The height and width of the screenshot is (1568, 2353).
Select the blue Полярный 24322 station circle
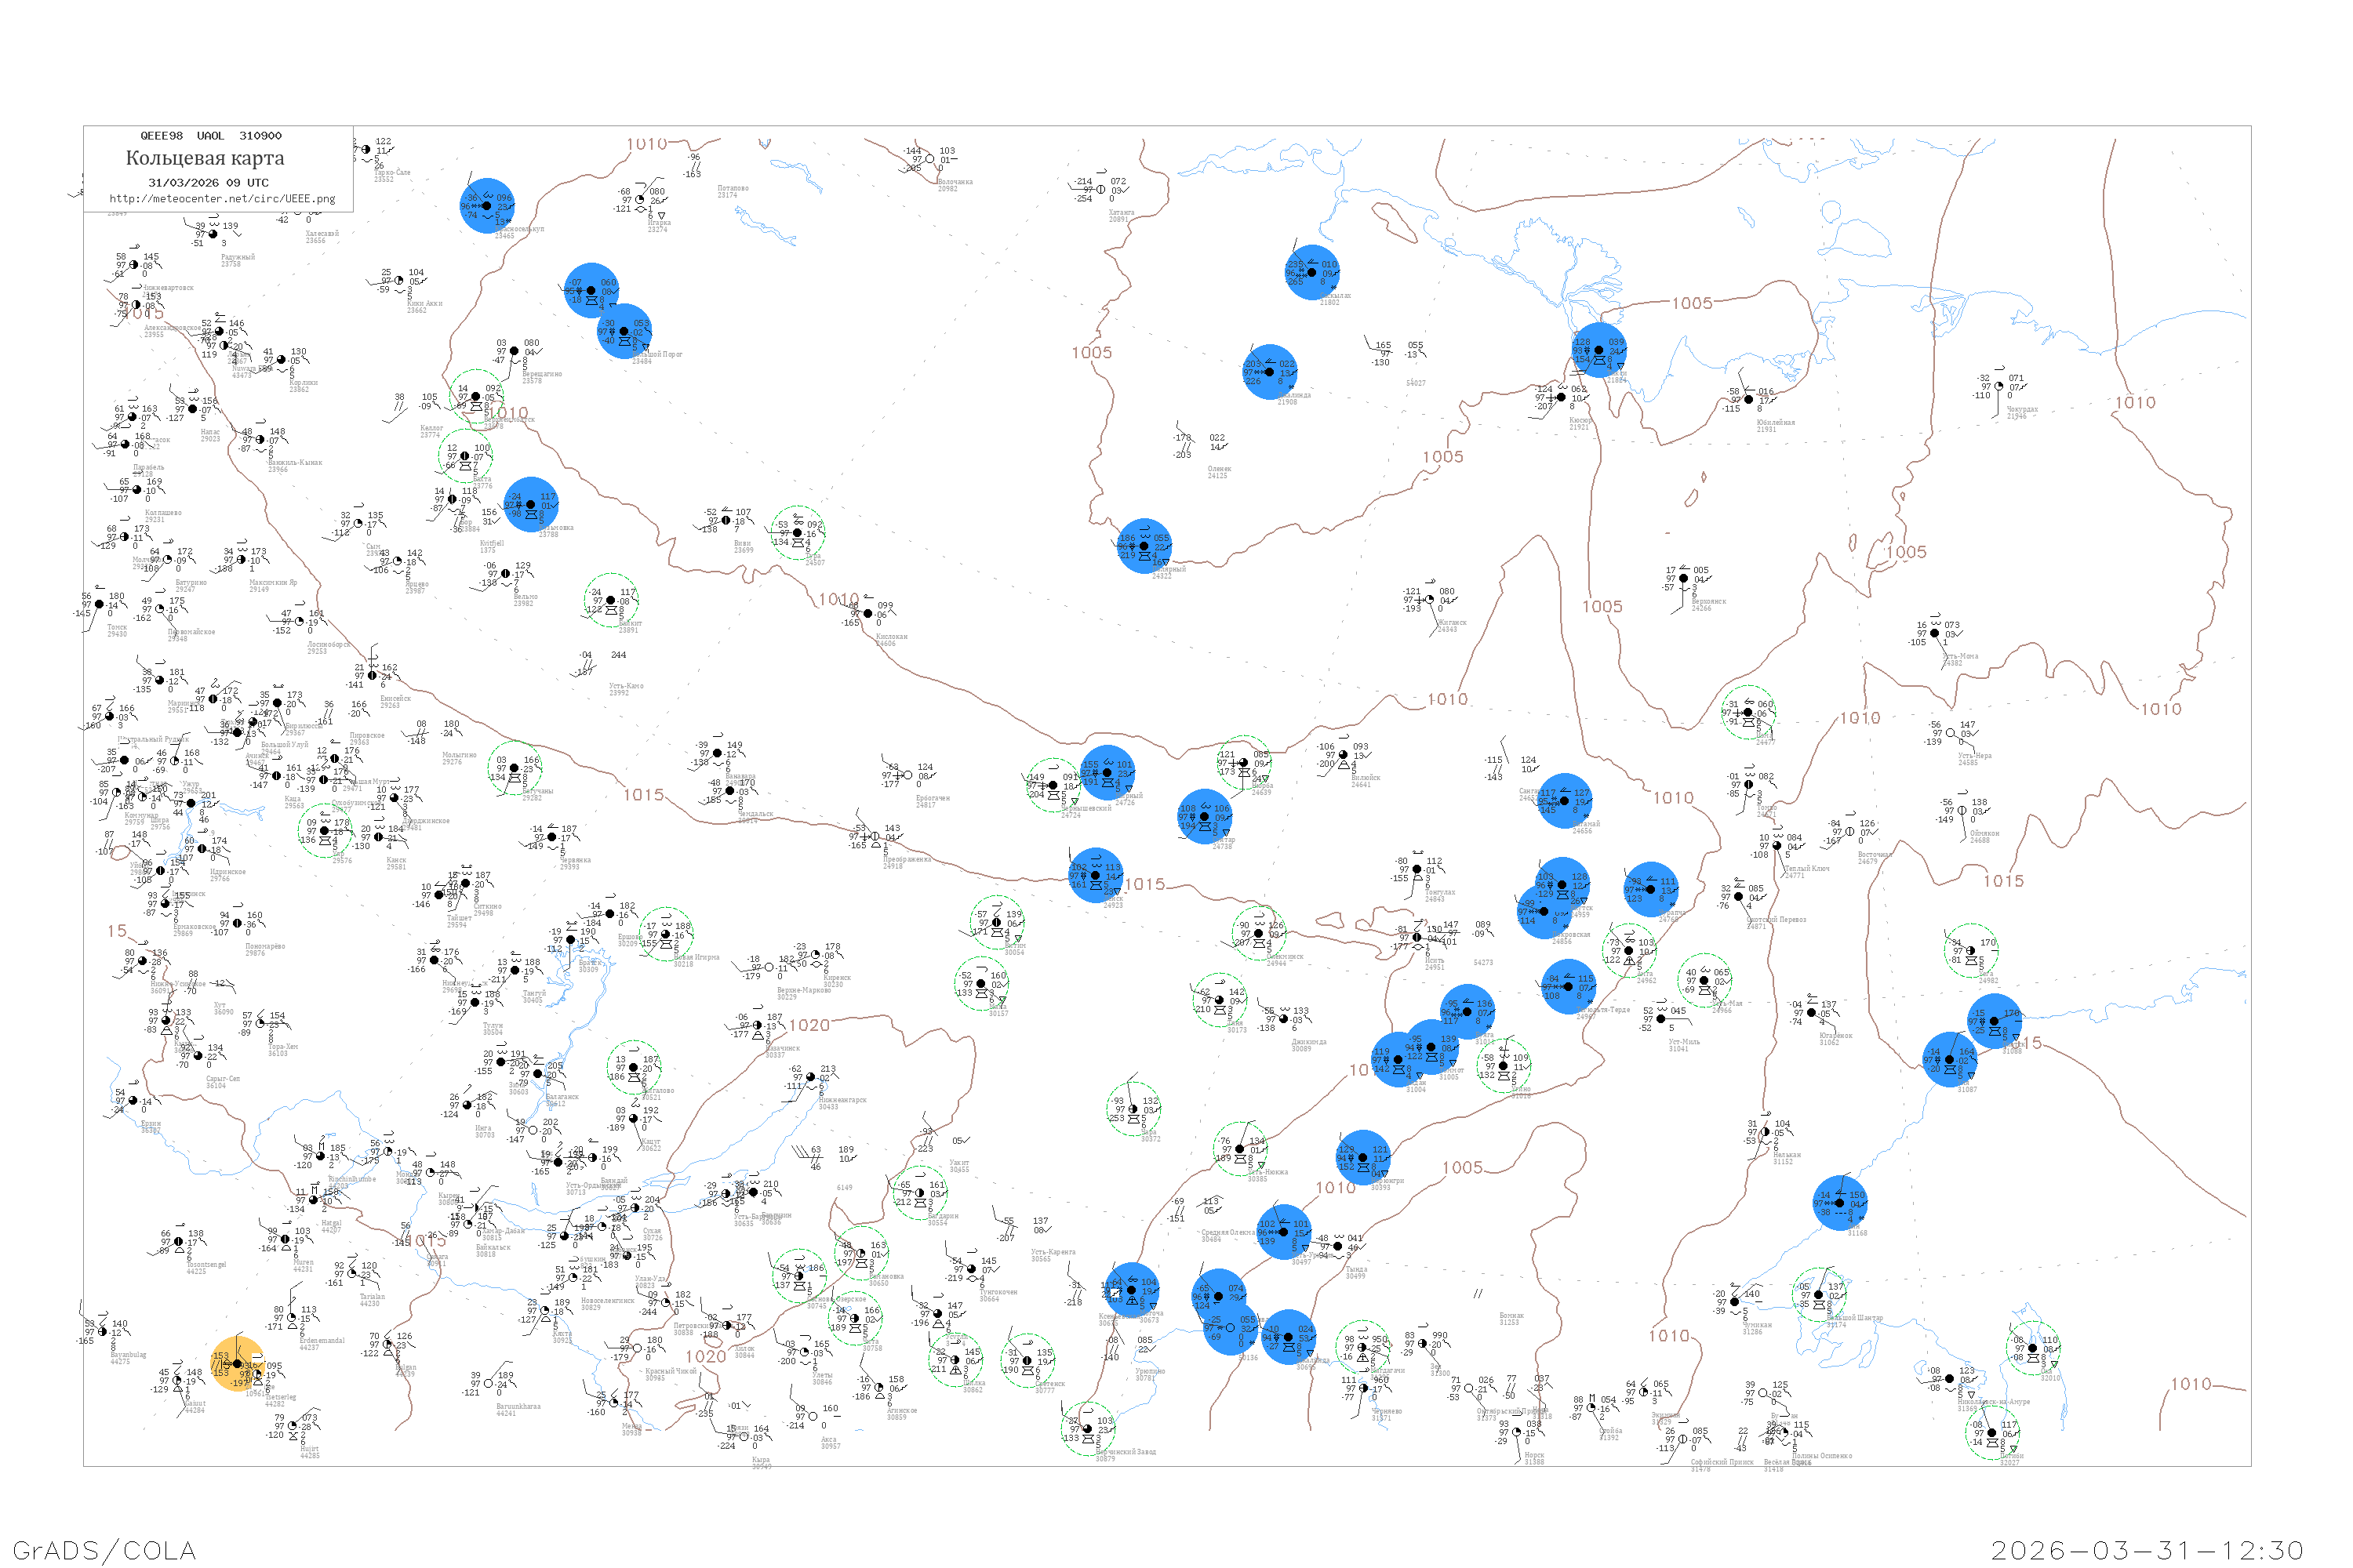[1144, 546]
